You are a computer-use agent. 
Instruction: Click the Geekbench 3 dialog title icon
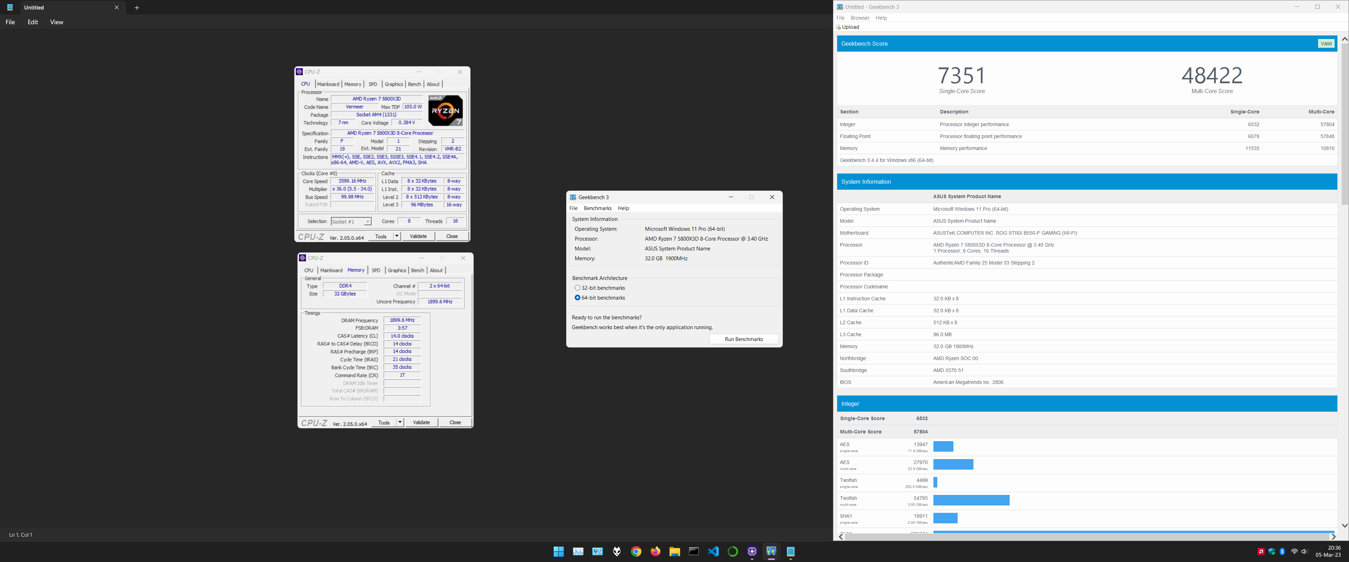click(573, 197)
